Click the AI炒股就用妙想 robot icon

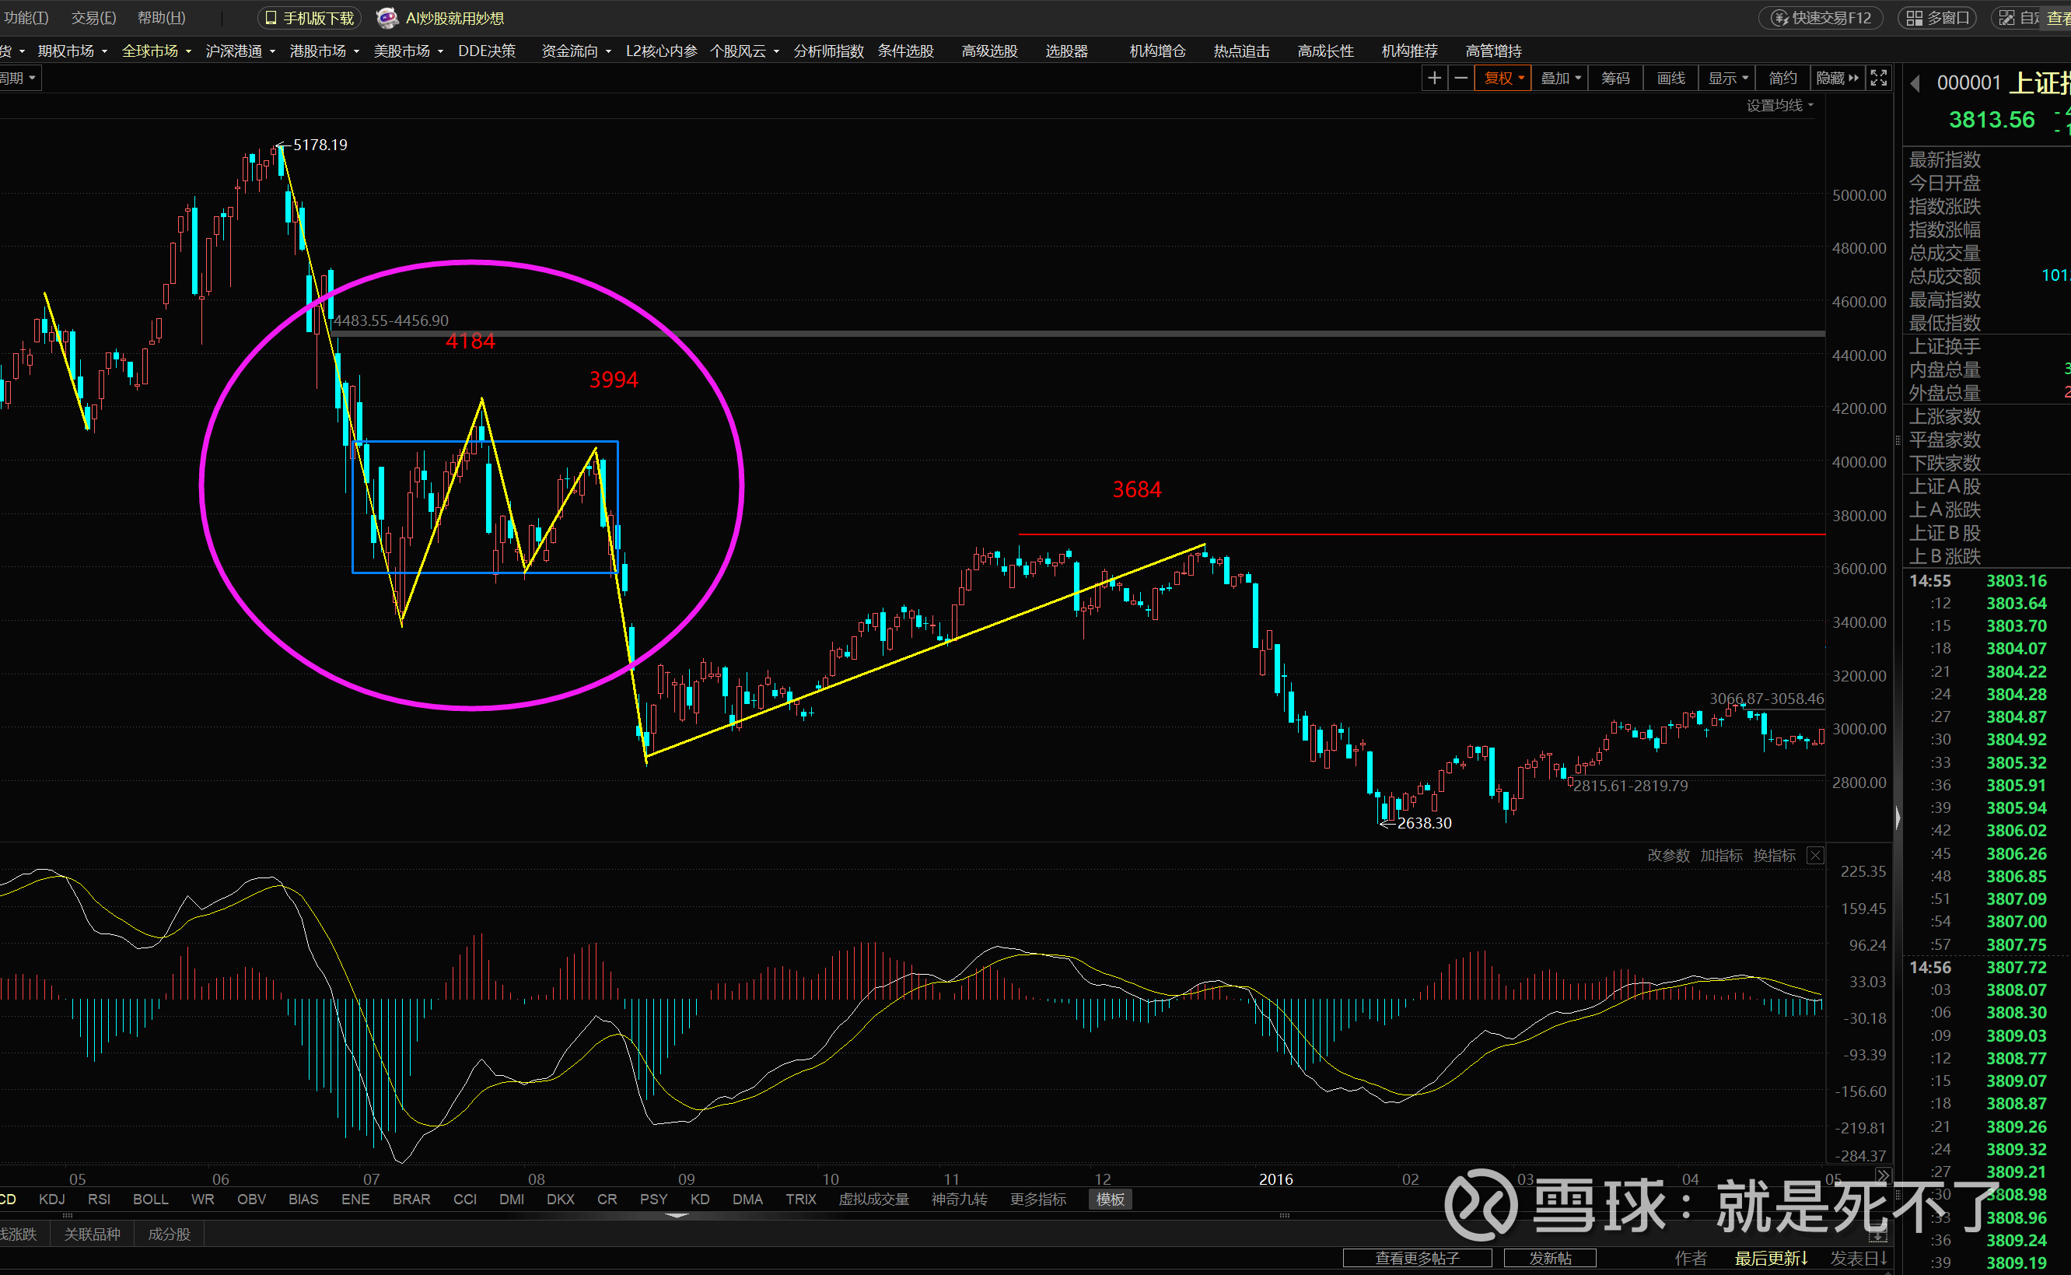387,18
